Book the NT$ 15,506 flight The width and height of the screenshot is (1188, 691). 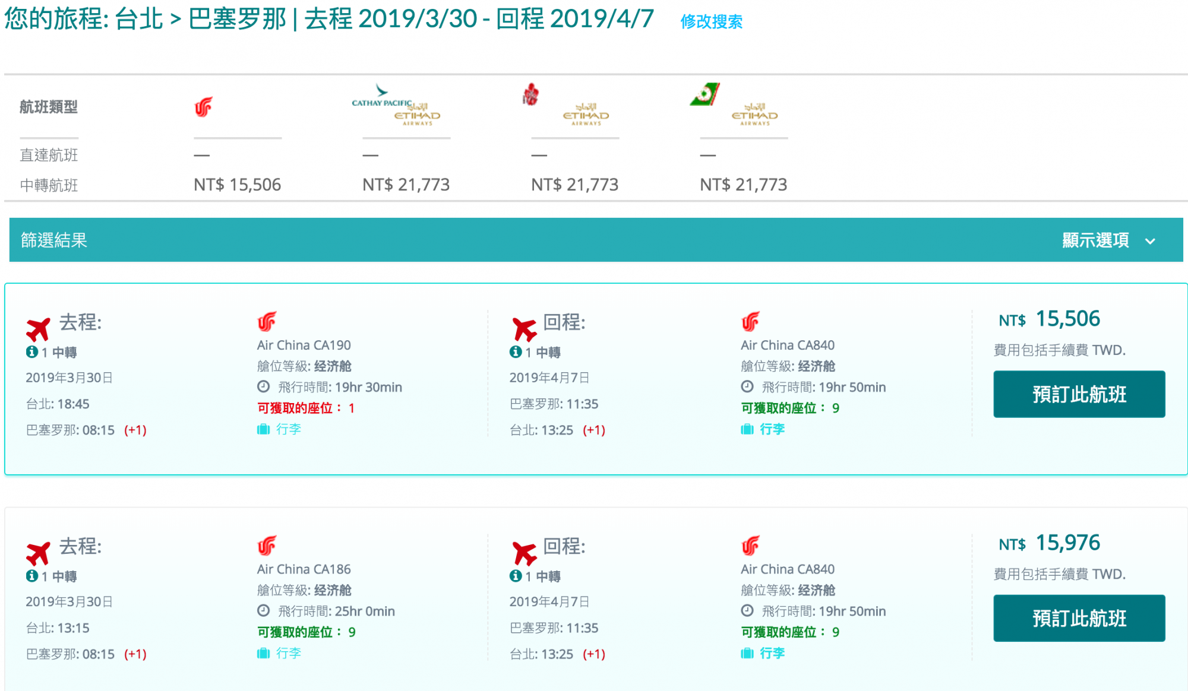click(x=1079, y=394)
